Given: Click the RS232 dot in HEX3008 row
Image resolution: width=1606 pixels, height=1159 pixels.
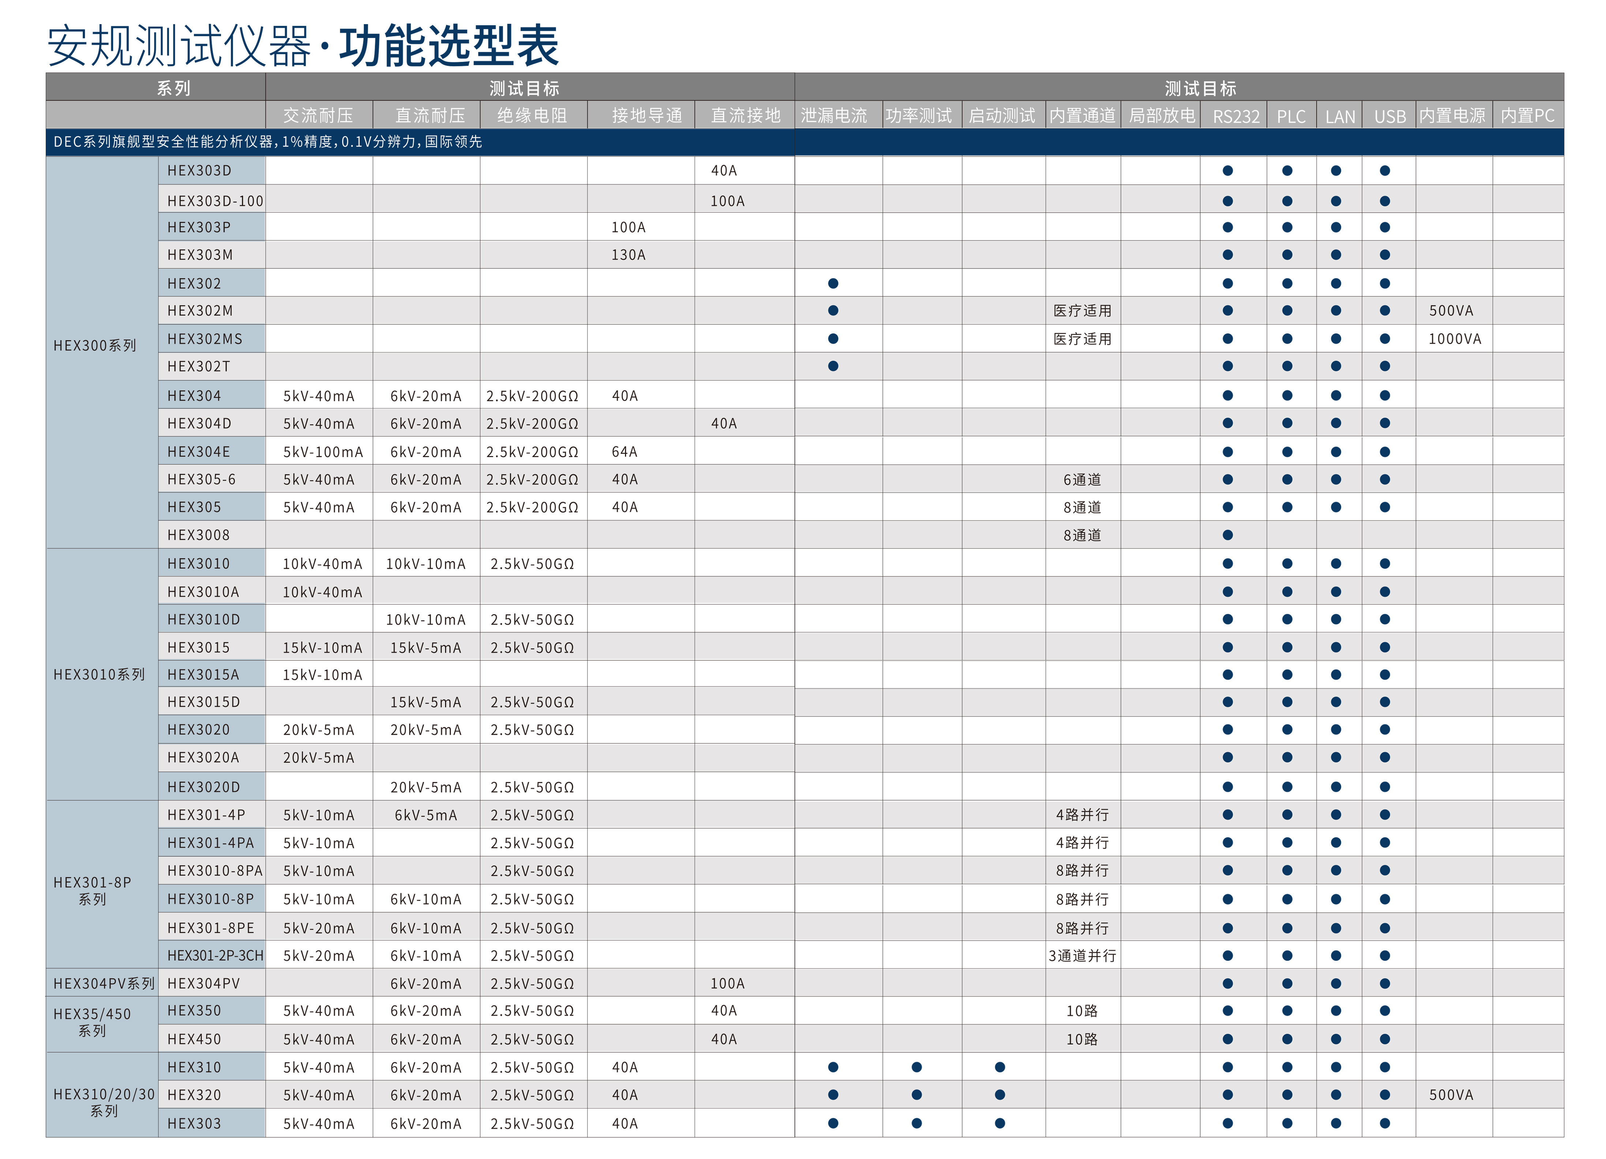Looking at the screenshot, I should coord(1227,535).
